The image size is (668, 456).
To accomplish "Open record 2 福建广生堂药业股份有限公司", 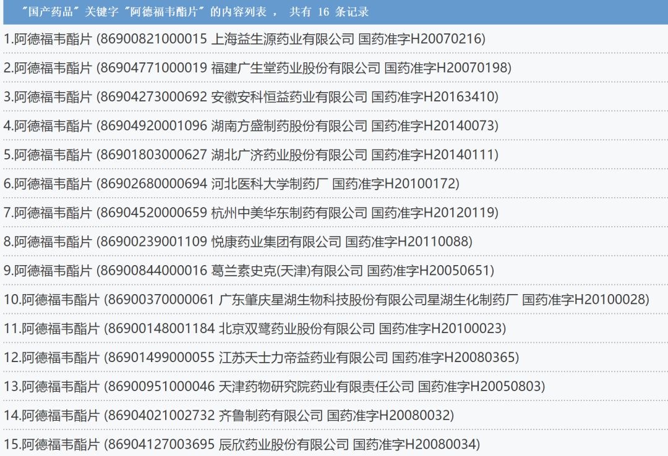I will [258, 68].
